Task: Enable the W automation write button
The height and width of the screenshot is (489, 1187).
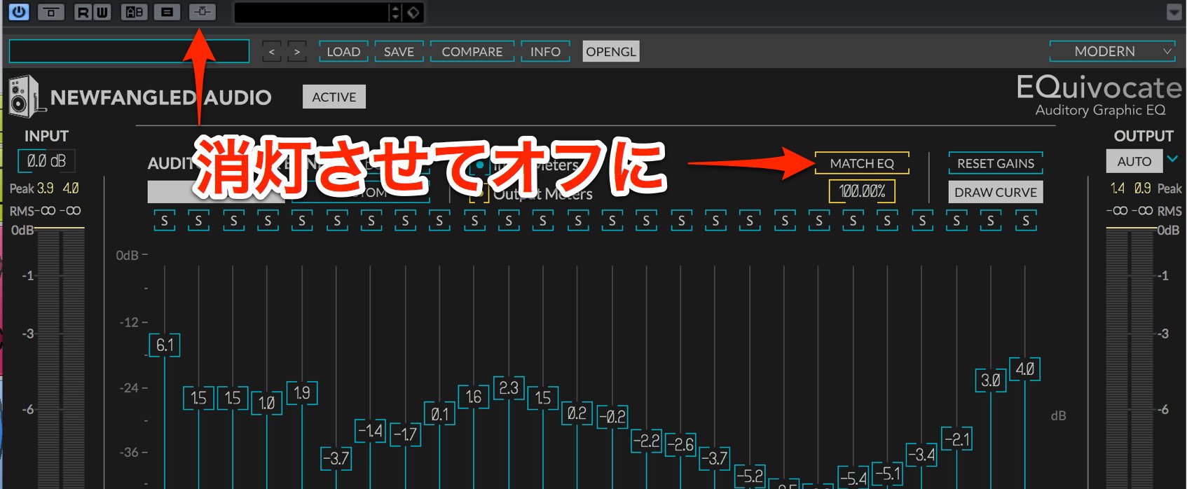Action: point(102,12)
